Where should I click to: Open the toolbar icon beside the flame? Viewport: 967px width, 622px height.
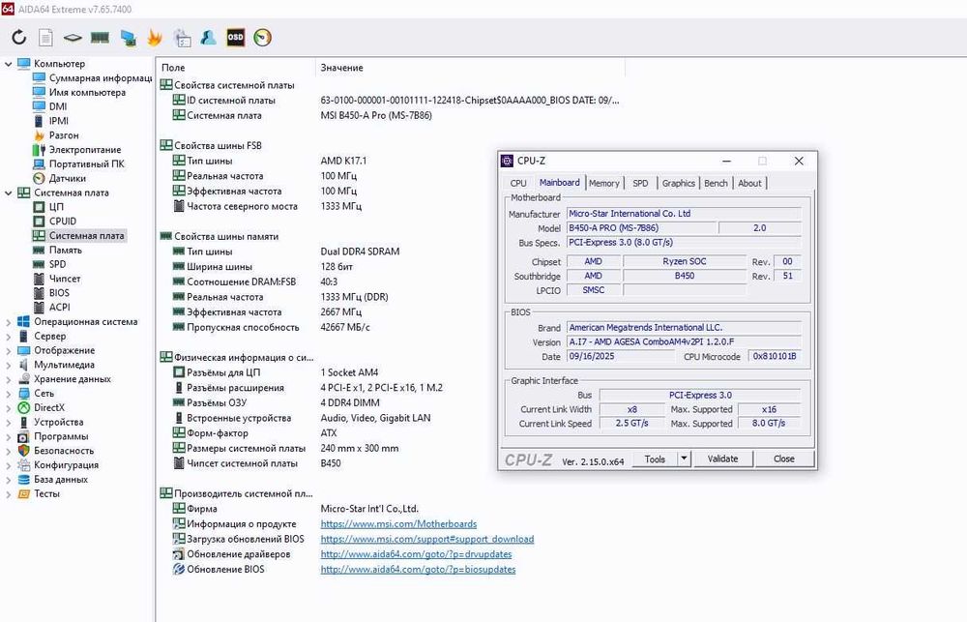click(x=182, y=38)
